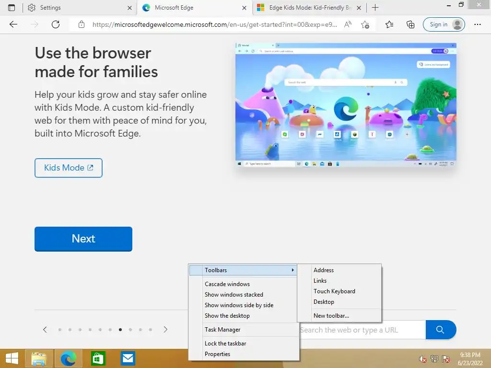Open the Collections icon
The width and height of the screenshot is (491, 368).
410,24
